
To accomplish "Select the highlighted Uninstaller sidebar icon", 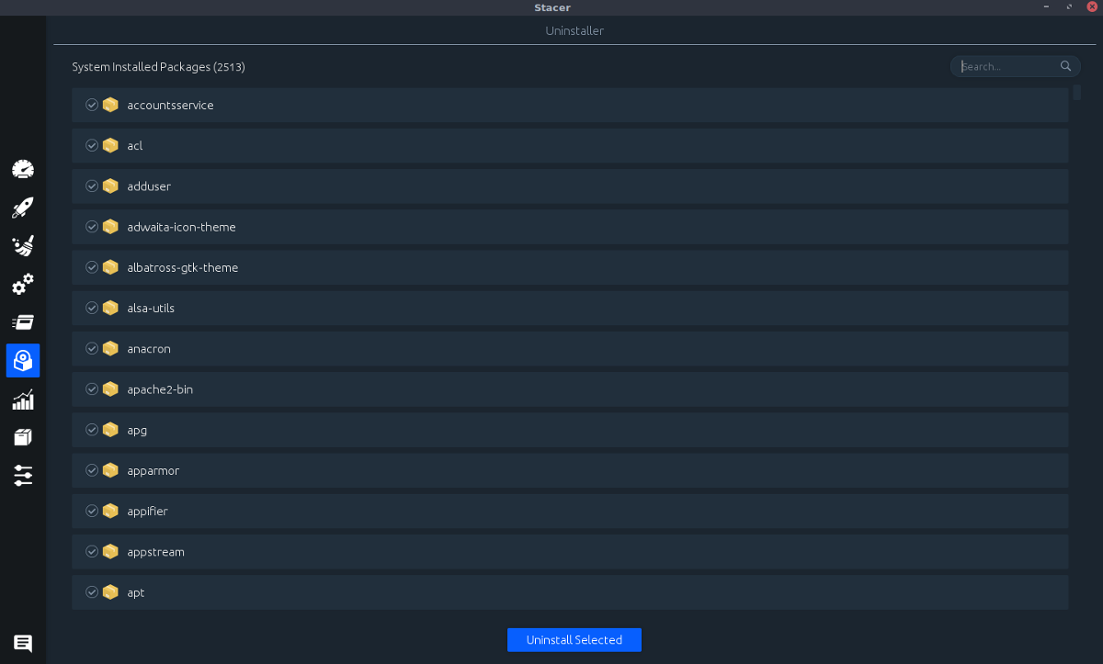I will tap(23, 361).
